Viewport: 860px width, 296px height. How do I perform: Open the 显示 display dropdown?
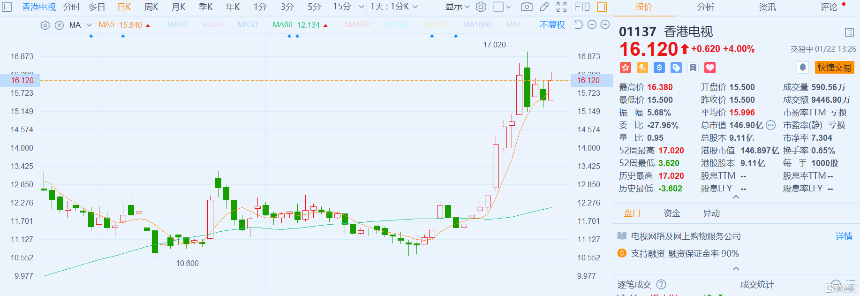pyautogui.click(x=457, y=7)
